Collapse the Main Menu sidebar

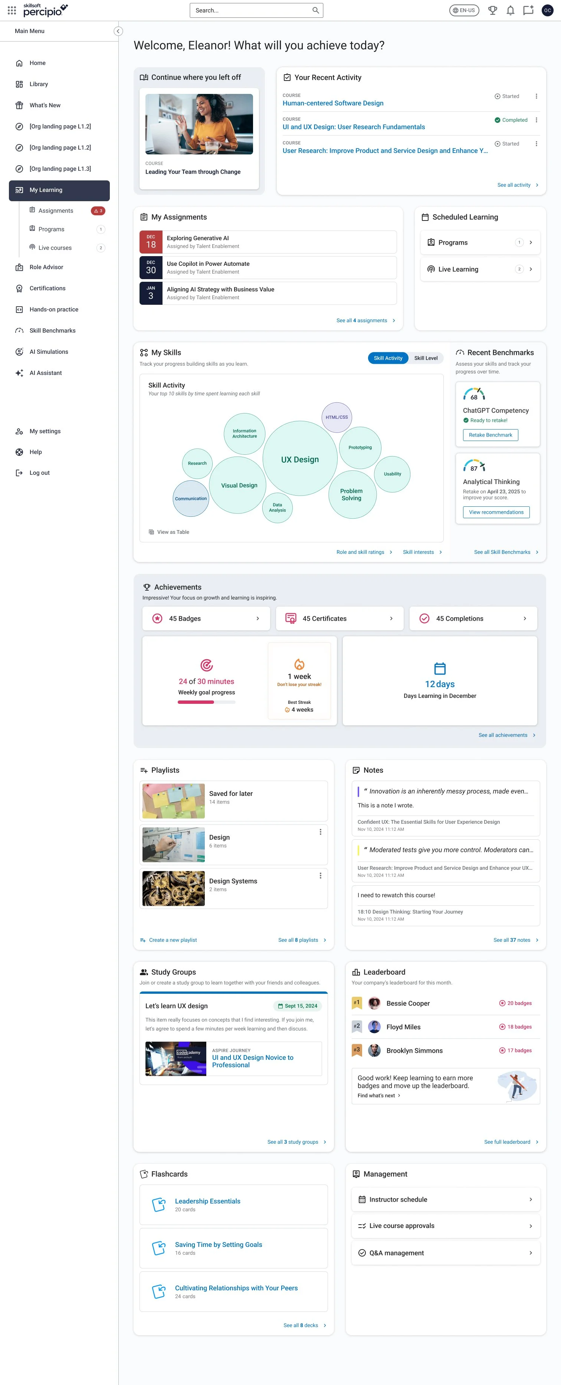tap(118, 31)
